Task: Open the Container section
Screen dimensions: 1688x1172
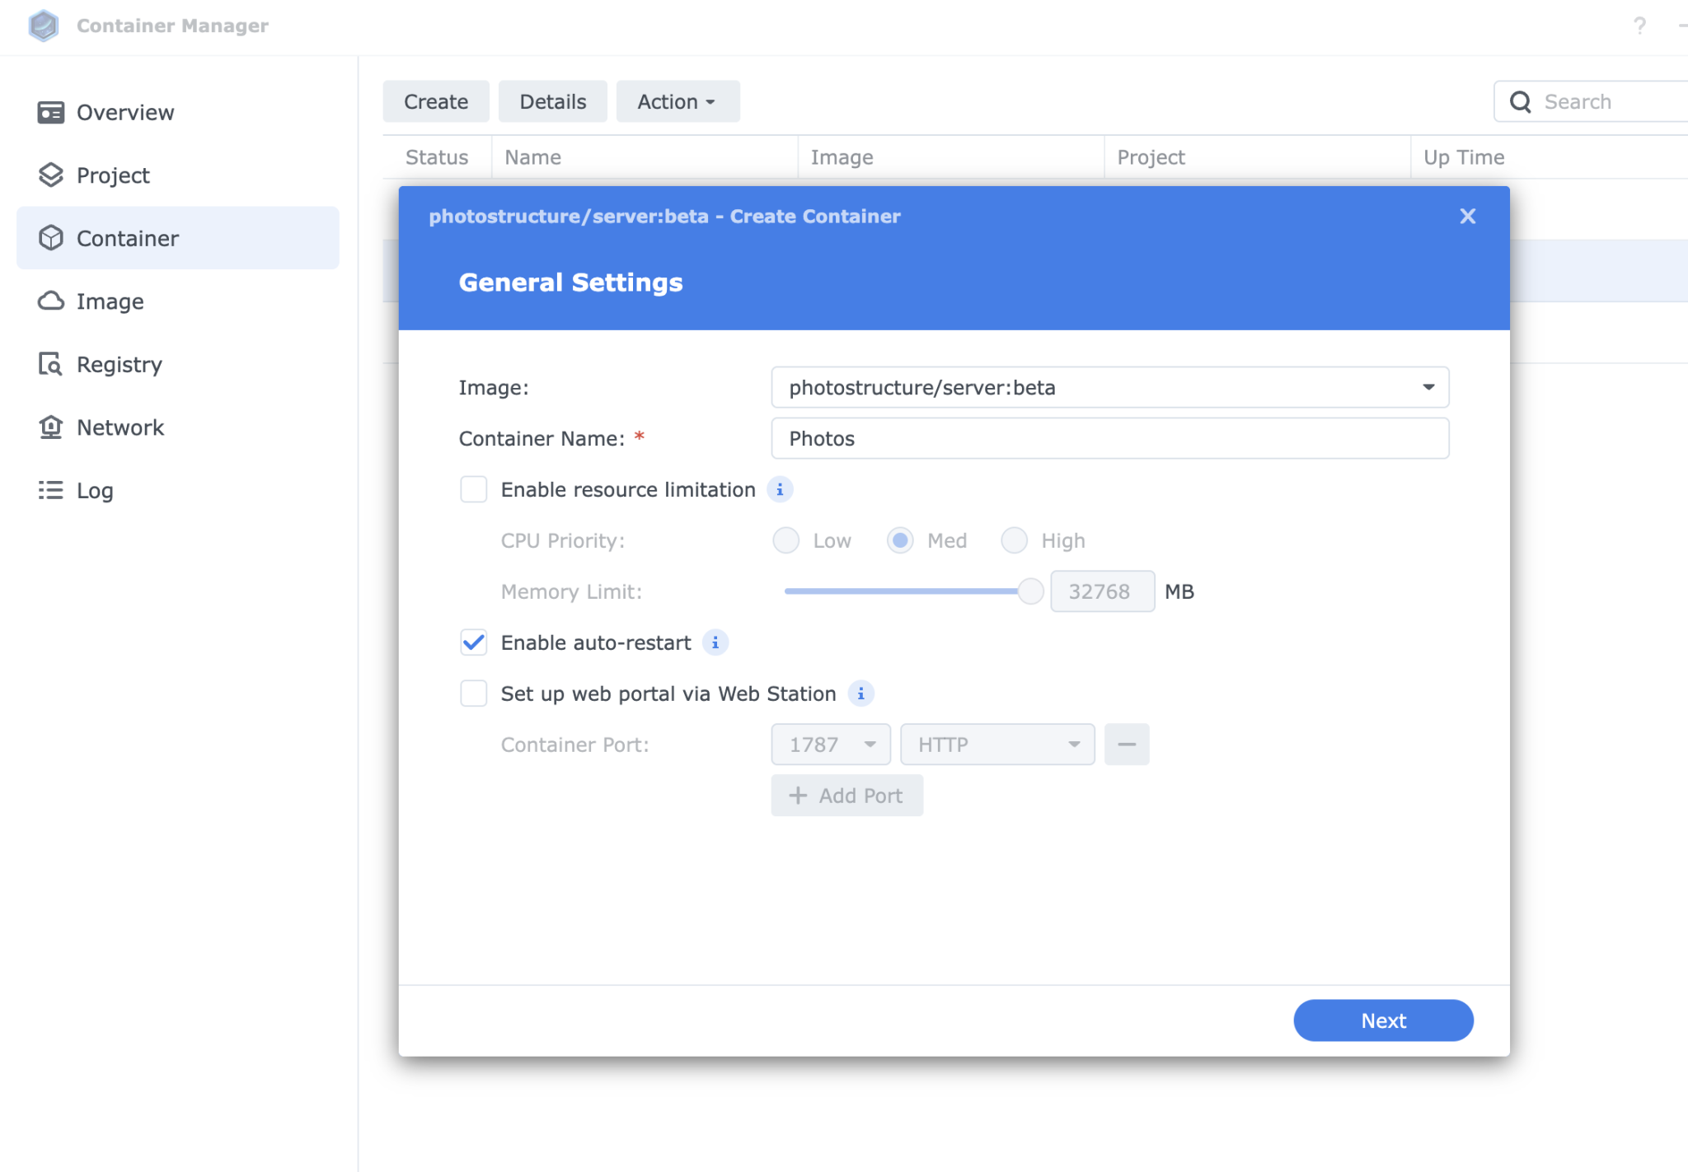Action: tap(128, 238)
